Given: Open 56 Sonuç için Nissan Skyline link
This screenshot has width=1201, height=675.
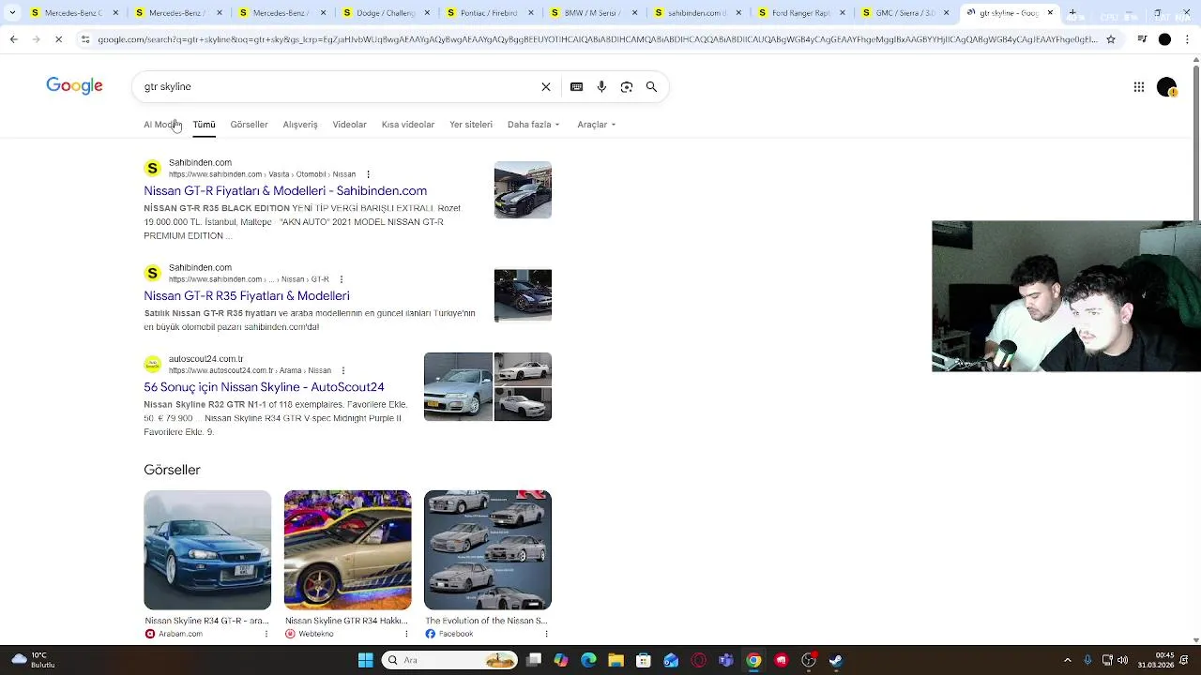Looking at the screenshot, I should pyautogui.click(x=264, y=386).
